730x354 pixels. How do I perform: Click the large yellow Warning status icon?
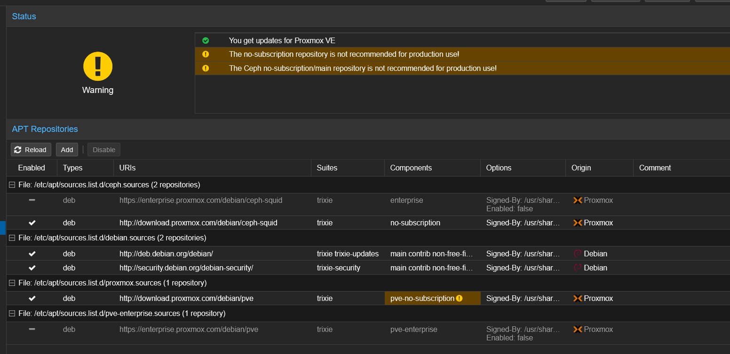point(98,66)
